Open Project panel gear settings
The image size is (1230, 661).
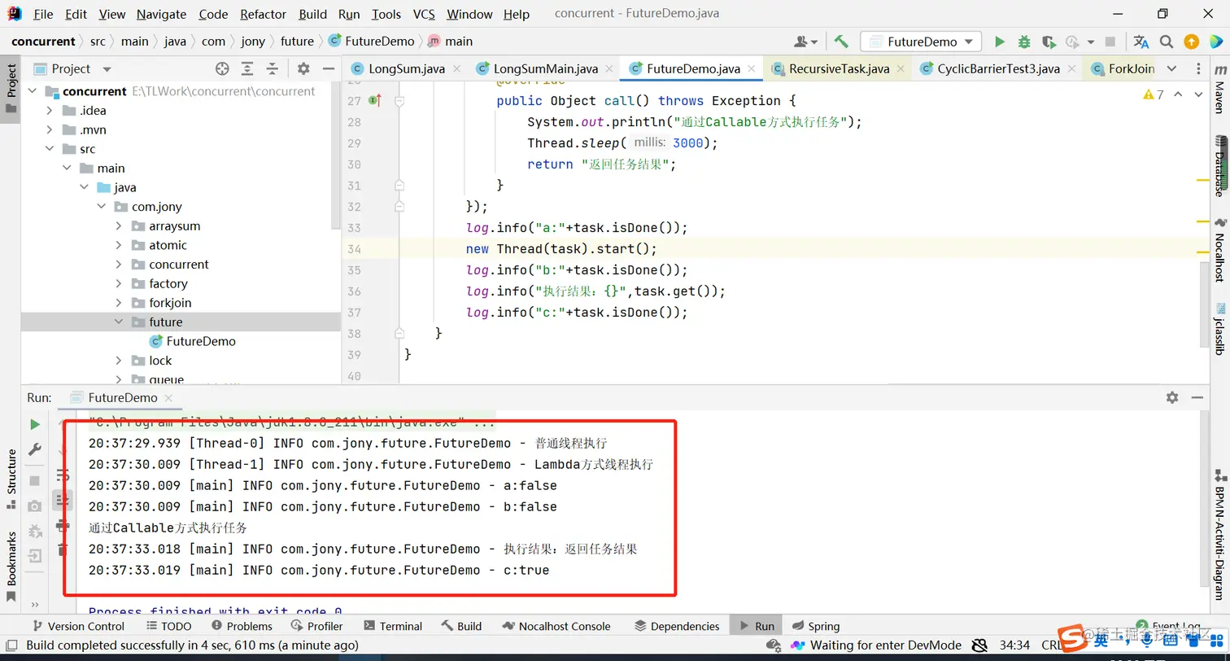pos(303,68)
